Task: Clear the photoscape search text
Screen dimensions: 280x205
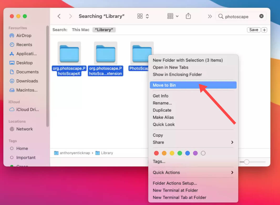Action: 261,16
